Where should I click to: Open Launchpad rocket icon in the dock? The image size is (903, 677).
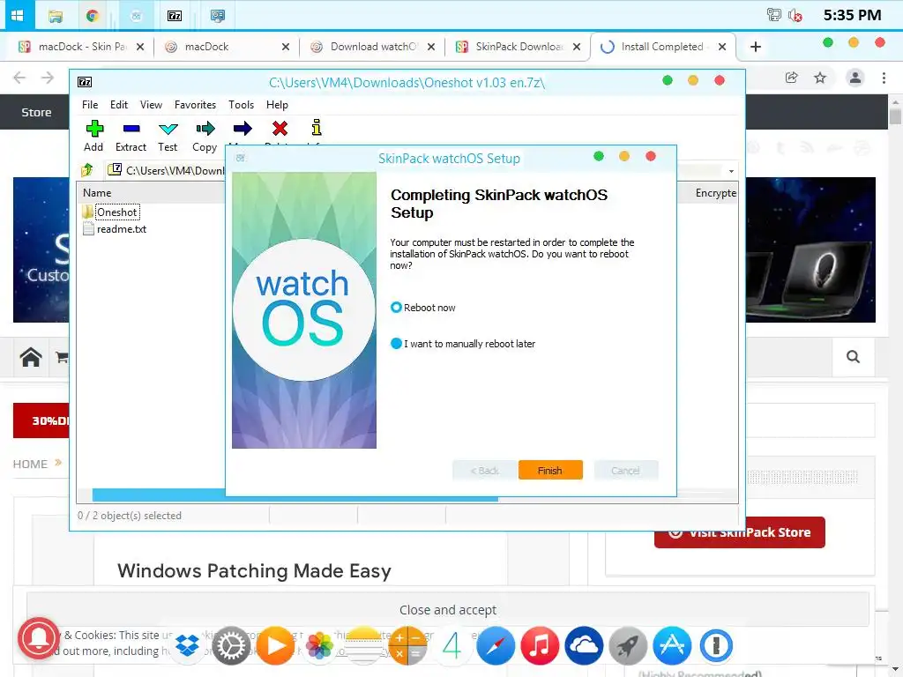coord(628,645)
